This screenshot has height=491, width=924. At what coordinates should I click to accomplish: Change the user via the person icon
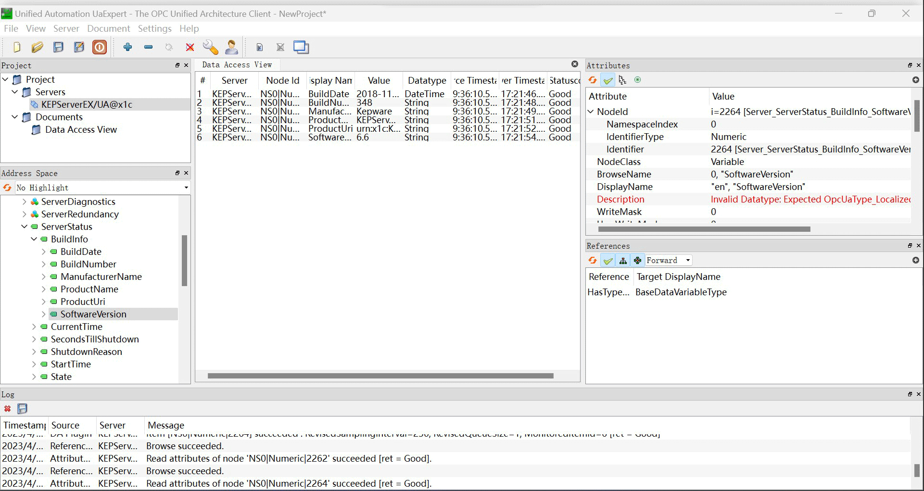231,47
